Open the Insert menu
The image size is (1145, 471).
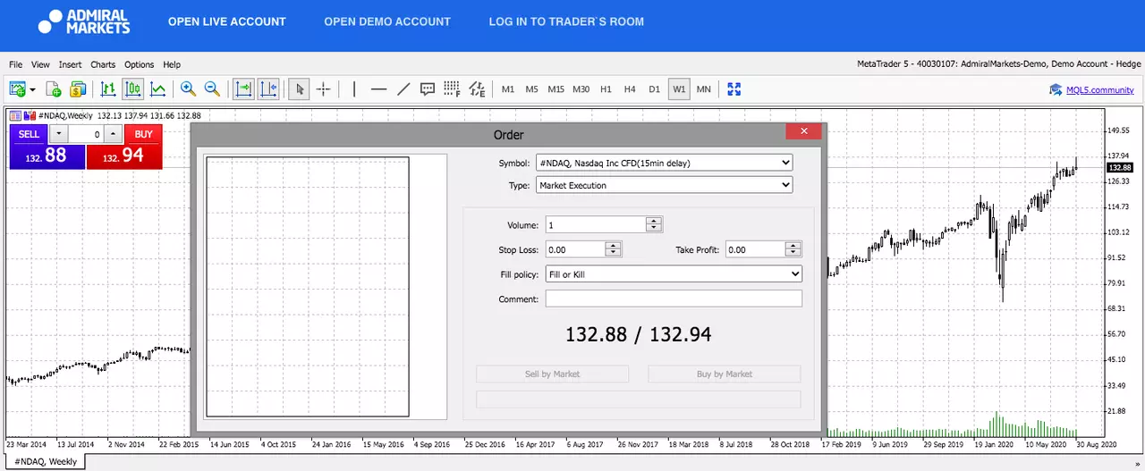tap(70, 64)
